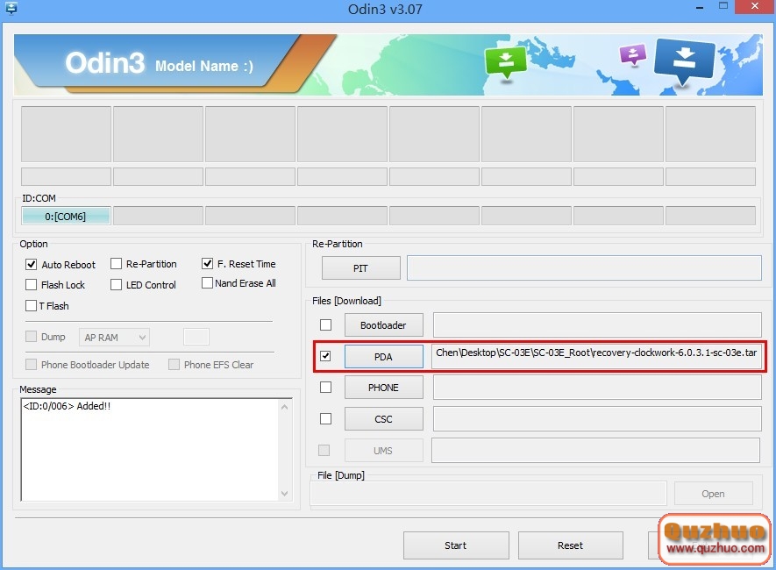
Task: Uncheck the PDA file checkbox
Action: point(325,356)
